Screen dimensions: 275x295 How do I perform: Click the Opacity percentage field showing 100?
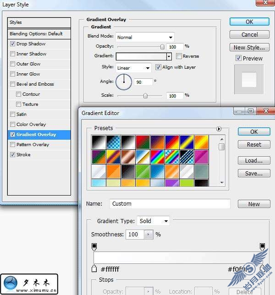[175, 47]
